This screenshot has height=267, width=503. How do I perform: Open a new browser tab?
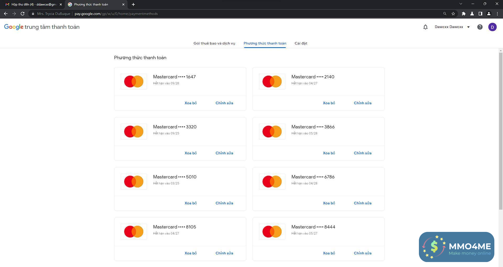click(x=133, y=4)
